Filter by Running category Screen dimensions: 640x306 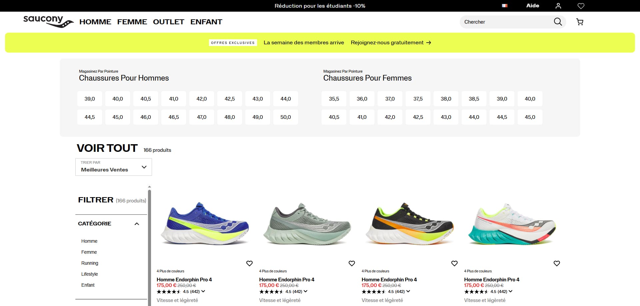coord(90,263)
